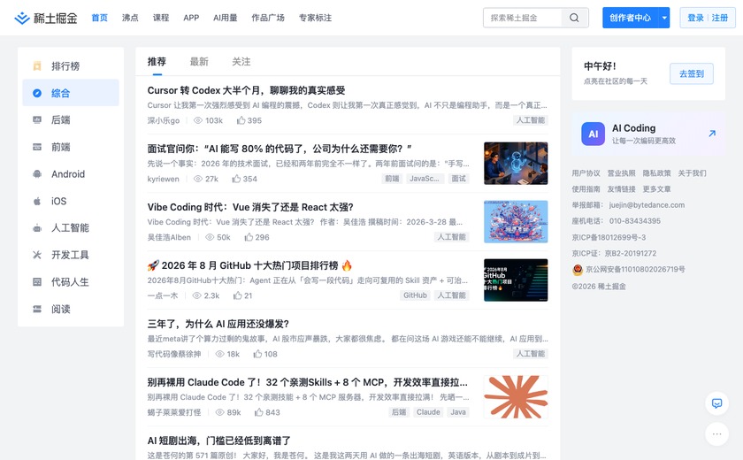Click the 稀土掘金 logo icon

(22, 18)
